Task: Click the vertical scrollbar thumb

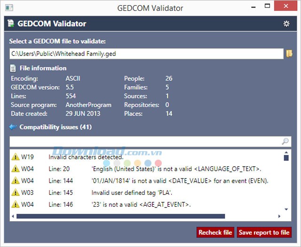Action: [x=286, y=158]
